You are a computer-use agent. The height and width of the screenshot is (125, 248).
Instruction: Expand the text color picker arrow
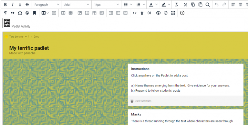[156, 5]
